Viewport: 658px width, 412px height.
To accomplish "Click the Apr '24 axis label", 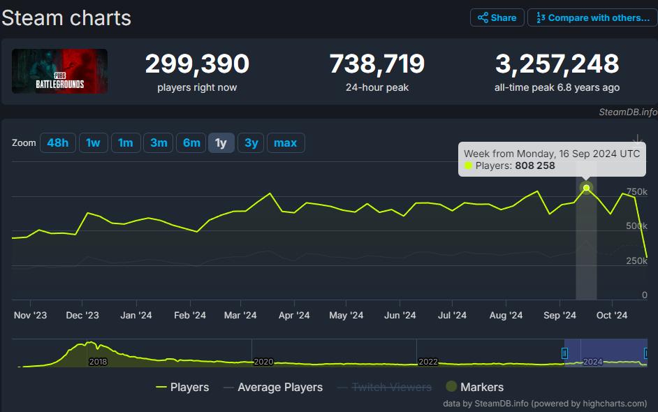I will pyautogui.click(x=294, y=315).
